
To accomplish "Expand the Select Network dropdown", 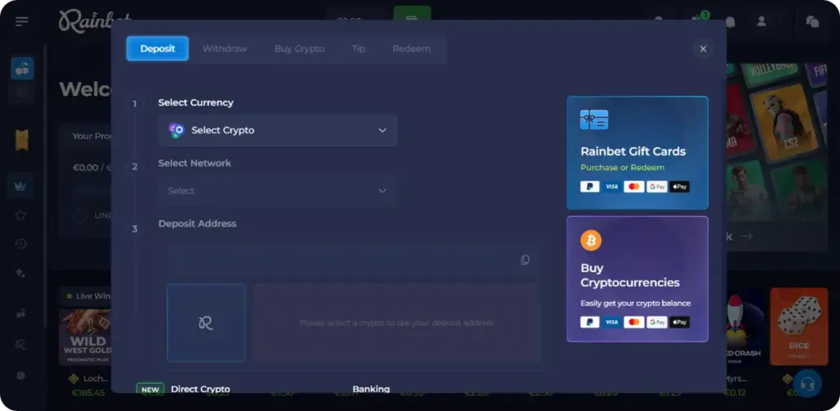I will (x=278, y=191).
